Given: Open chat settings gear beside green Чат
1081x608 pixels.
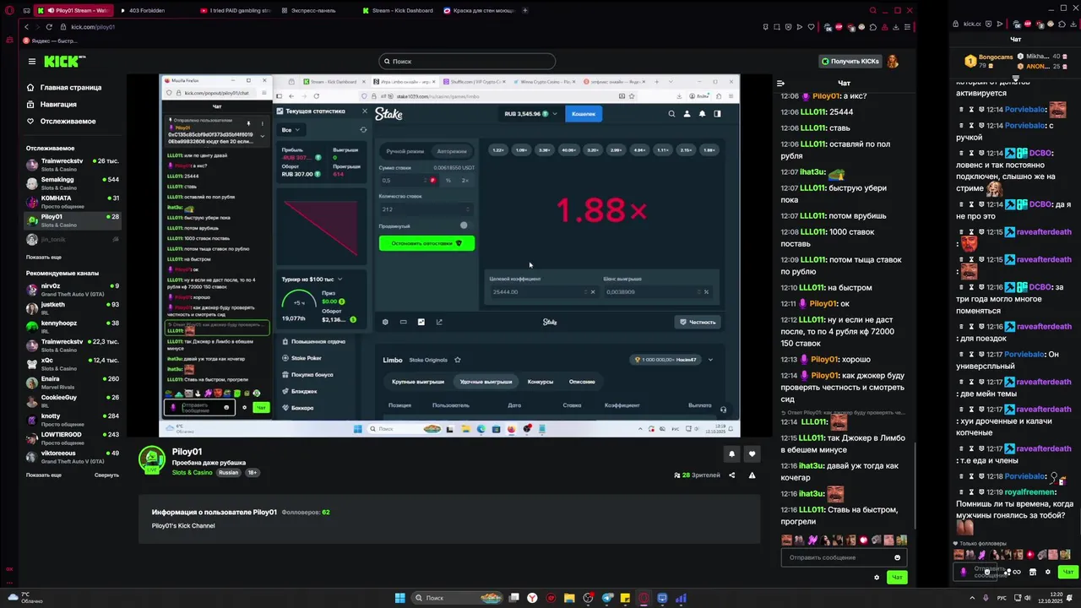Looking at the screenshot, I should pos(877,578).
